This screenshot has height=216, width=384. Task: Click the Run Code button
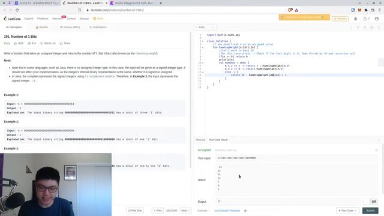pyautogui.click(x=347, y=211)
